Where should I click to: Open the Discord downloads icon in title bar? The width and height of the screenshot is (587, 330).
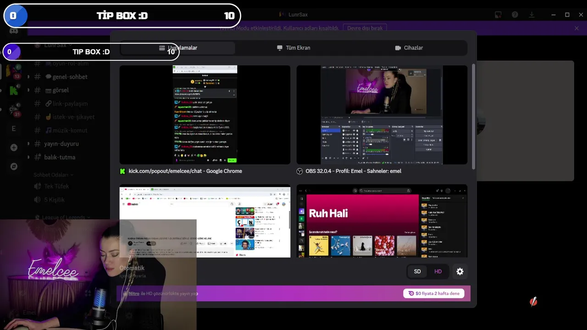[532, 15]
